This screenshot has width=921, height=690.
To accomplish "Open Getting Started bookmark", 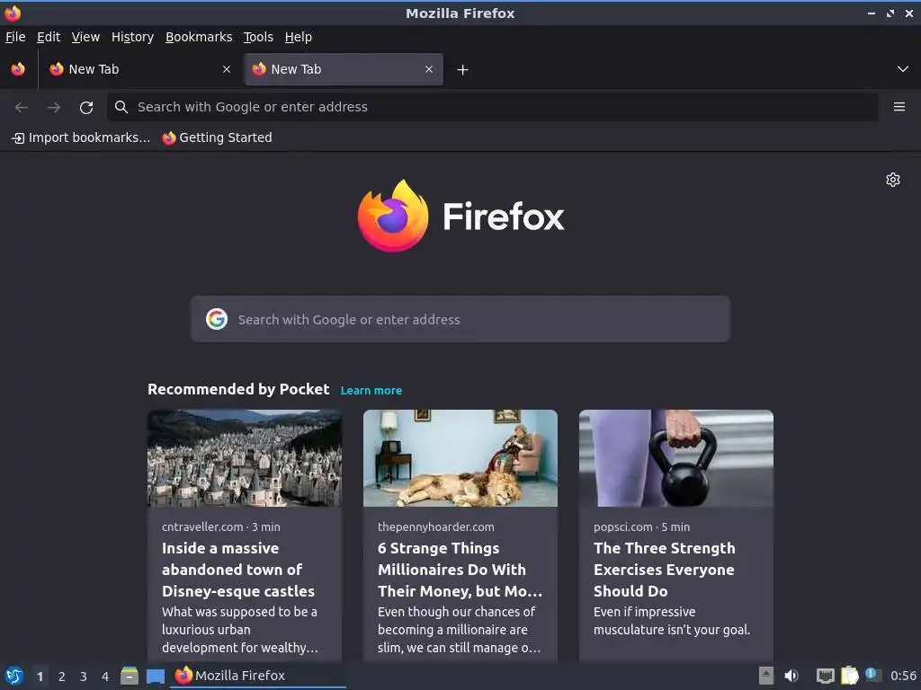I will click(x=218, y=137).
